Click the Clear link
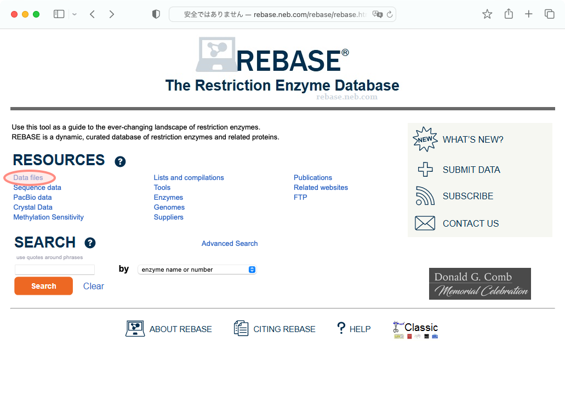The image size is (565, 393). [94, 286]
